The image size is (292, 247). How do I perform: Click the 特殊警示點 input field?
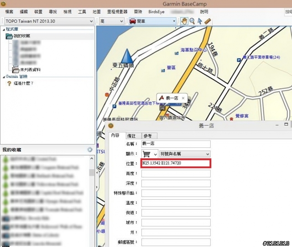(x=176, y=193)
